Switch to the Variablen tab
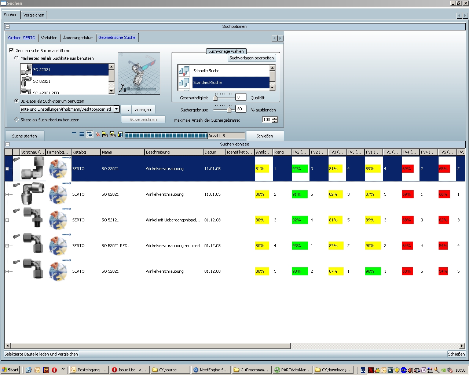 coord(49,38)
